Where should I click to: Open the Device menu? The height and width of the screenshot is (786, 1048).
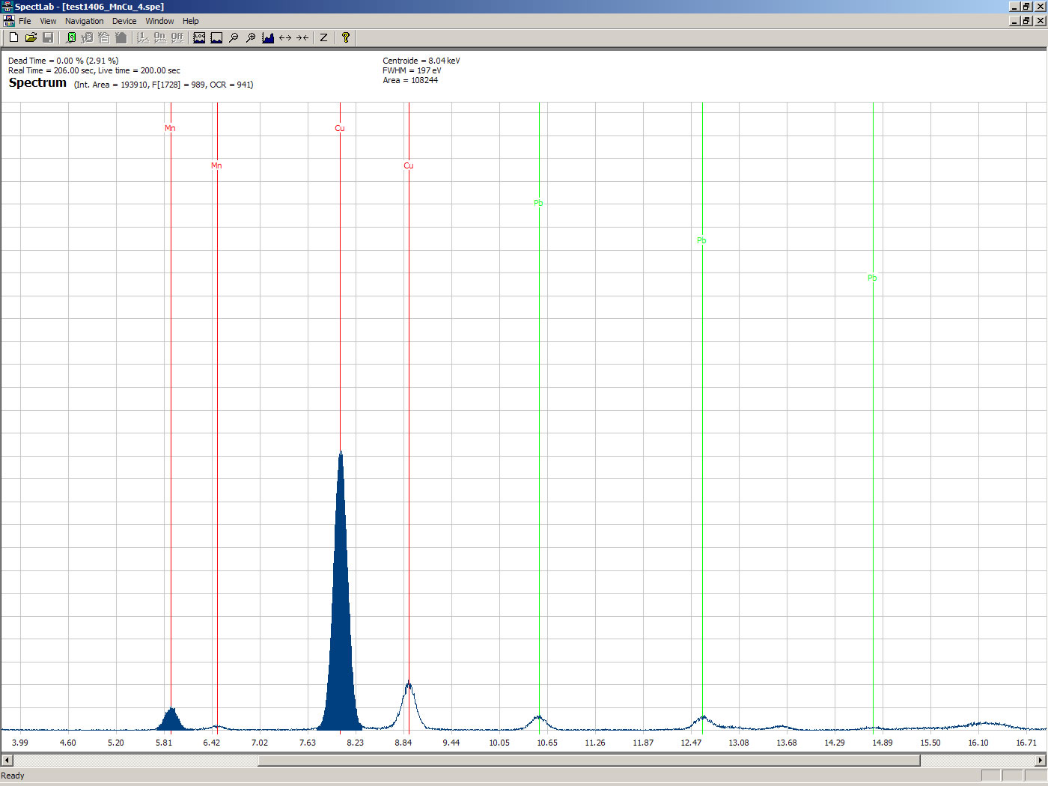click(x=124, y=21)
